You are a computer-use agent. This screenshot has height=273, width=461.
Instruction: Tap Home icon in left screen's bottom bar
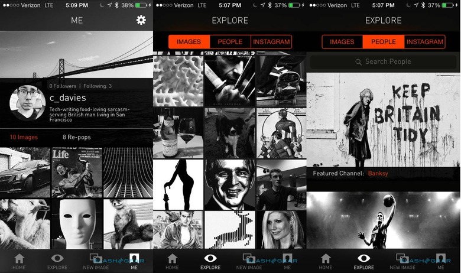click(19, 259)
